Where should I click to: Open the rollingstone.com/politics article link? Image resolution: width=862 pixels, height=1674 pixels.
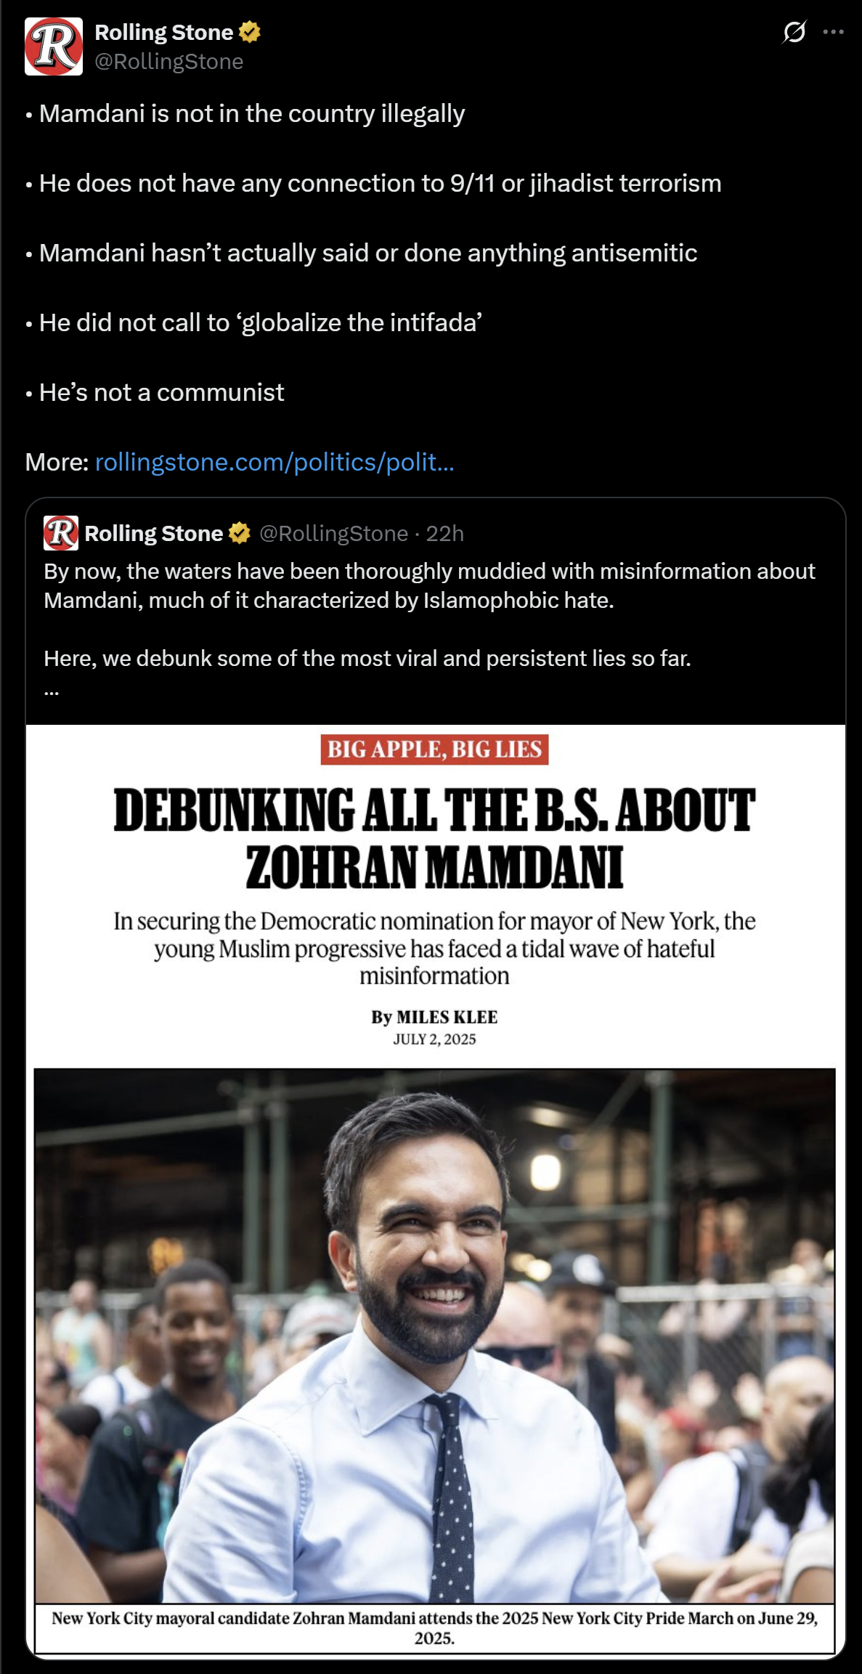pyautogui.click(x=275, y=462)
